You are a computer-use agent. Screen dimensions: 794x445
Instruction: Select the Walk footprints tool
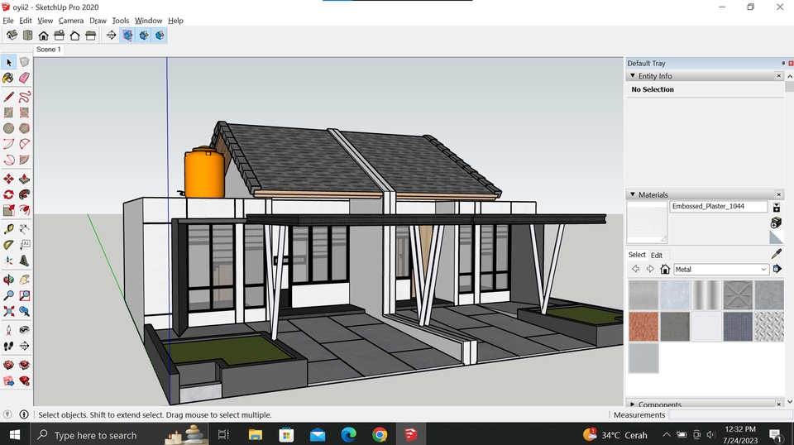pos(8,346)
